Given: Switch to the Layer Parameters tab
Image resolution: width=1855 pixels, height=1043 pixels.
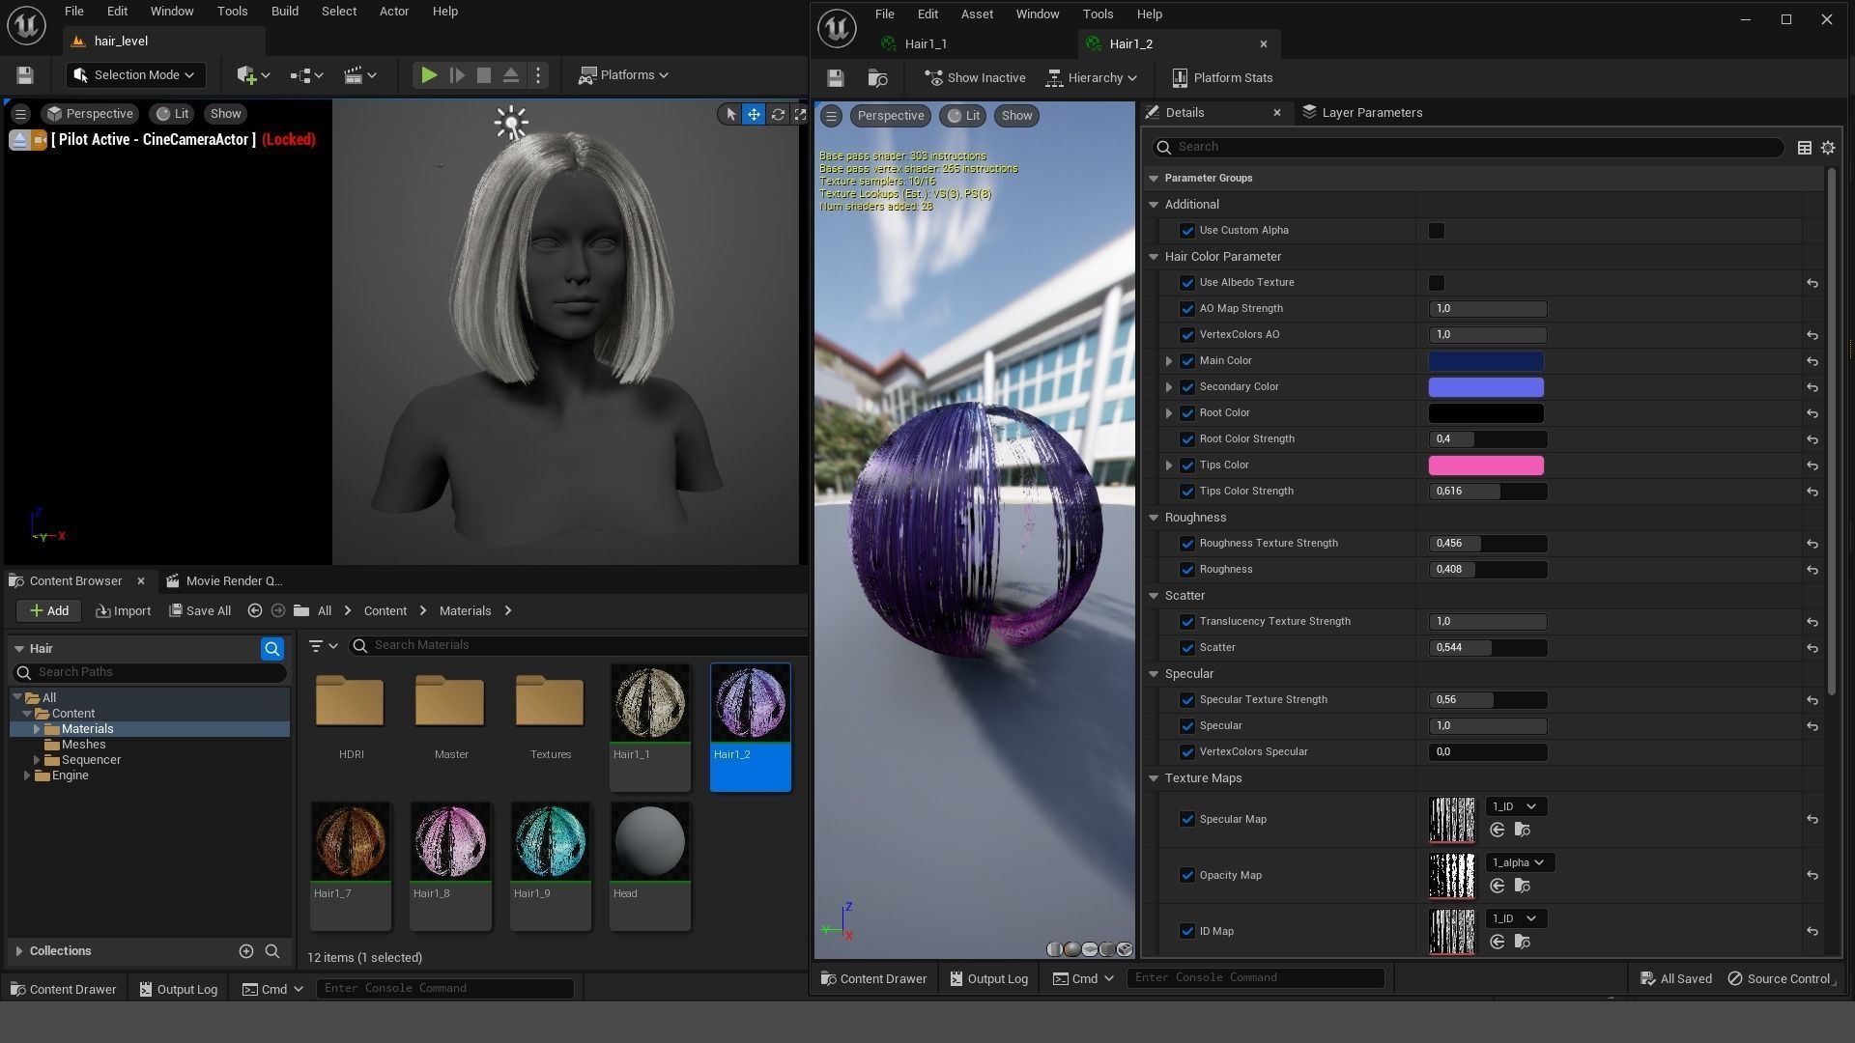Looking at the screenshot, I should [1362, 113].
